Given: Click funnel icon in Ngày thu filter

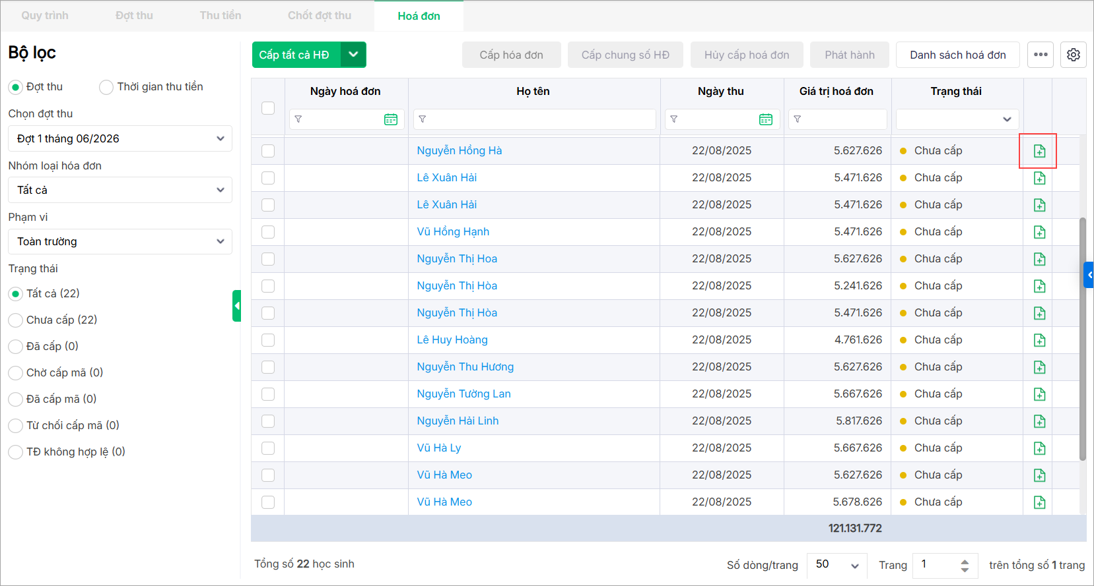Looking at the screenshot, I should click(x=674, y=119).
